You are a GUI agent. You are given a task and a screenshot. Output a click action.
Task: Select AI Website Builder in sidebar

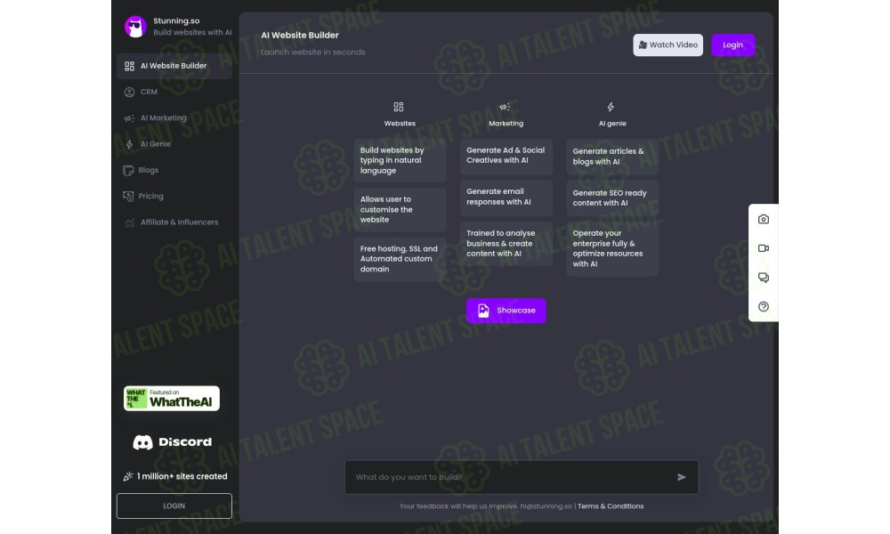click(174, 66)
